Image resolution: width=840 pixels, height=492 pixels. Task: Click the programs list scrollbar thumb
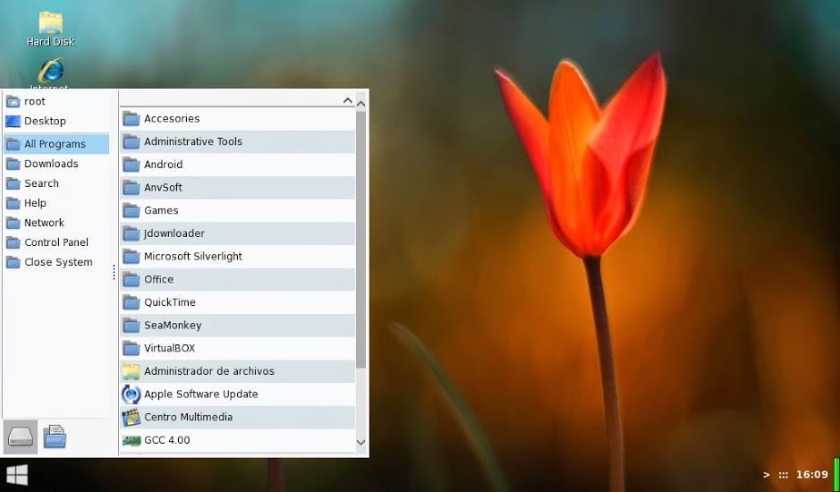[x=361, y=240]
